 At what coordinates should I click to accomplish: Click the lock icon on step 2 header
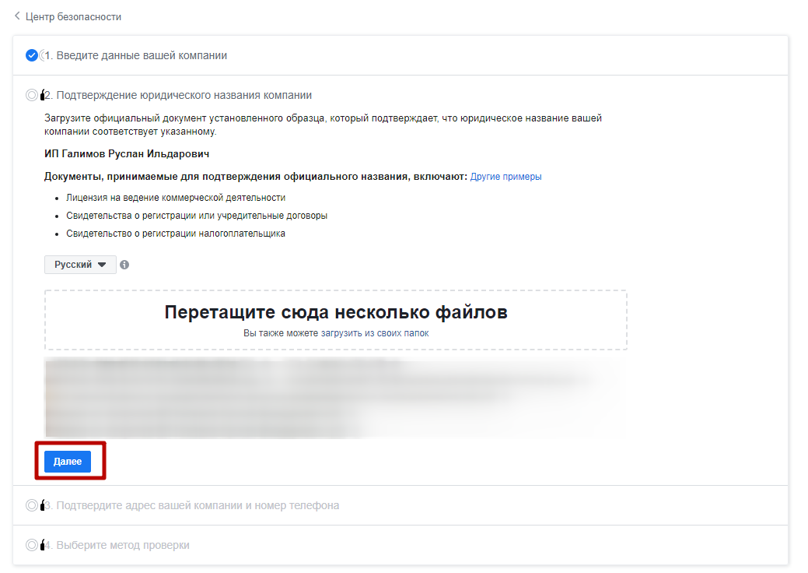tap(41, 94)
